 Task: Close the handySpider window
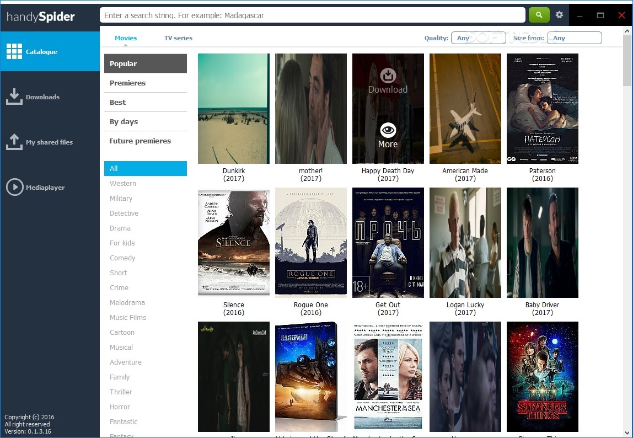pyautogui.click(x=622, y=15)
